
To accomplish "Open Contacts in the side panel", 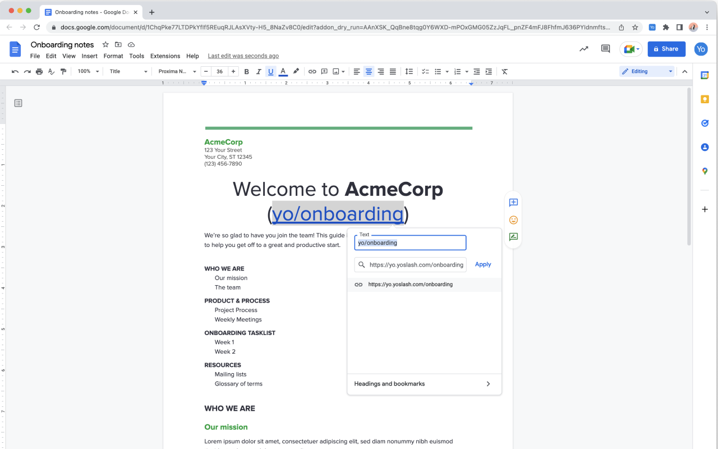I will tap(705, 147).
